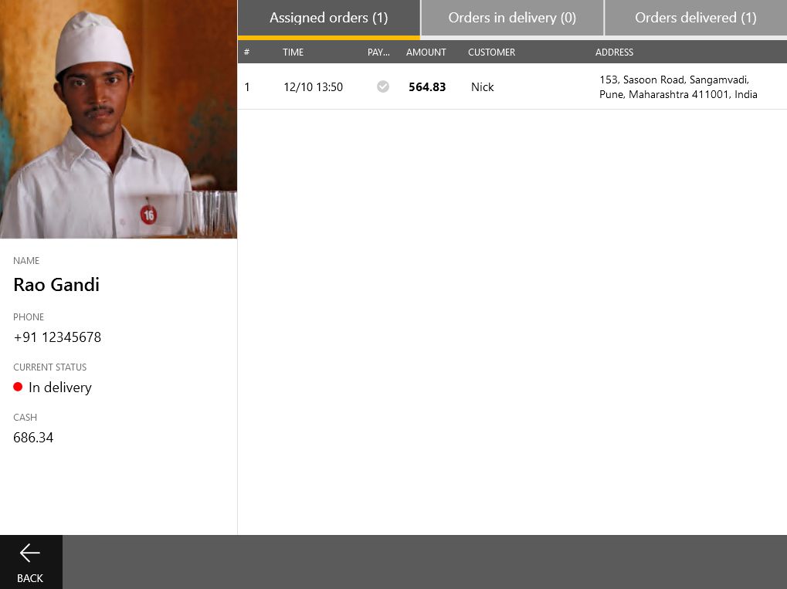787x589 pixels.
Task: Click the Back arrow icon
Action: tap(30, 553)
